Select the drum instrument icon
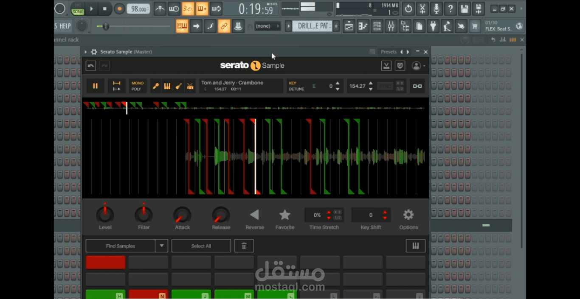The width and height of the screenshot is (580, 299). tap(190, 86)
